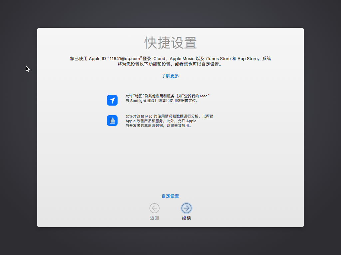The image size is (341, 255).
Task: Select the 快捷设置 title text
Action: click(x=170, y=42)
